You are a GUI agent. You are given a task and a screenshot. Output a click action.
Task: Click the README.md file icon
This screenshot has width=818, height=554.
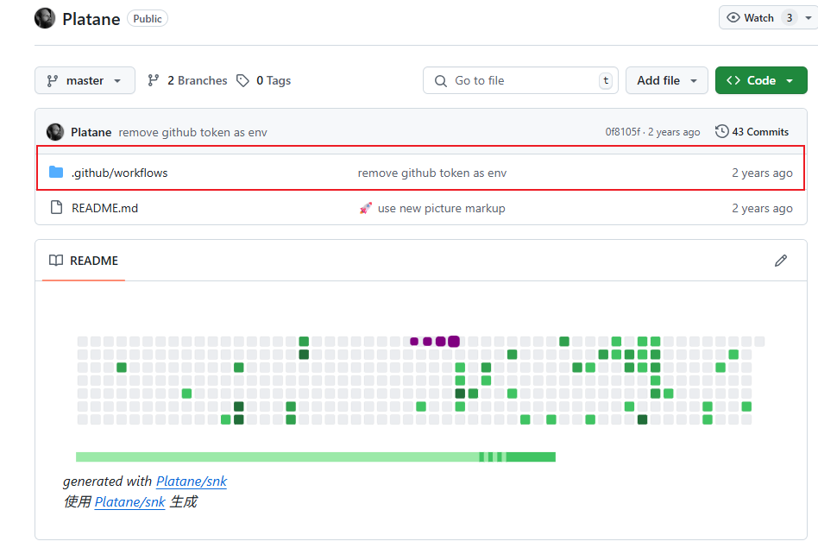point(56,208)
